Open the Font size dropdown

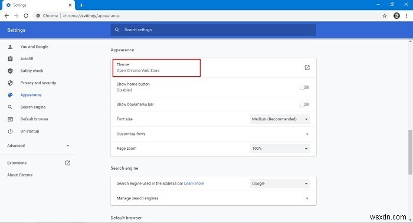[x=280, y=119]
